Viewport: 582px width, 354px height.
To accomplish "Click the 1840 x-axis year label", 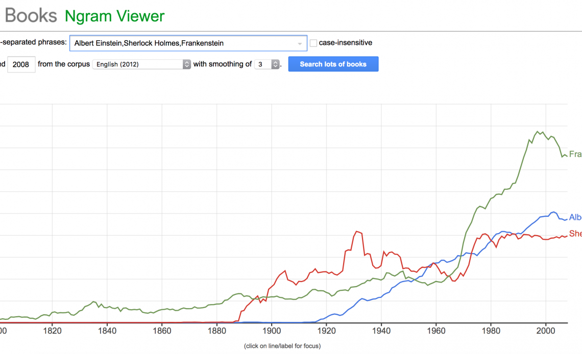I will (107, 331).
